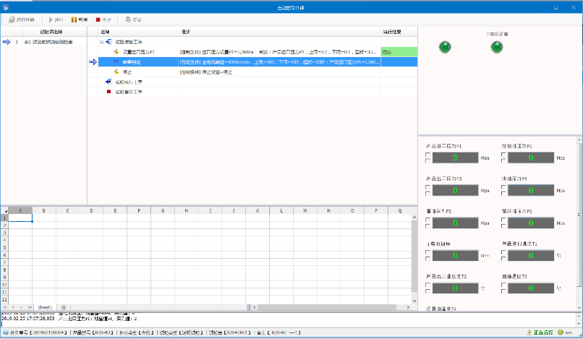The height and width of the screenshot is (339, 583).
Task: Click the 执行结果 column header
Action: pyautogui.click(x=399, y=32)
